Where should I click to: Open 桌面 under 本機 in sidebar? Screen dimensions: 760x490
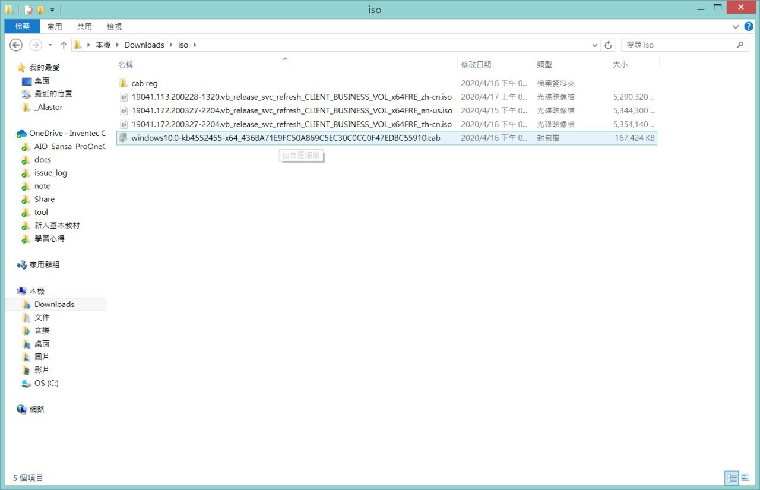[x=42, y=344]
